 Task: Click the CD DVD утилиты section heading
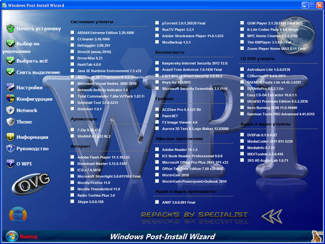click(x=257, y=59)
